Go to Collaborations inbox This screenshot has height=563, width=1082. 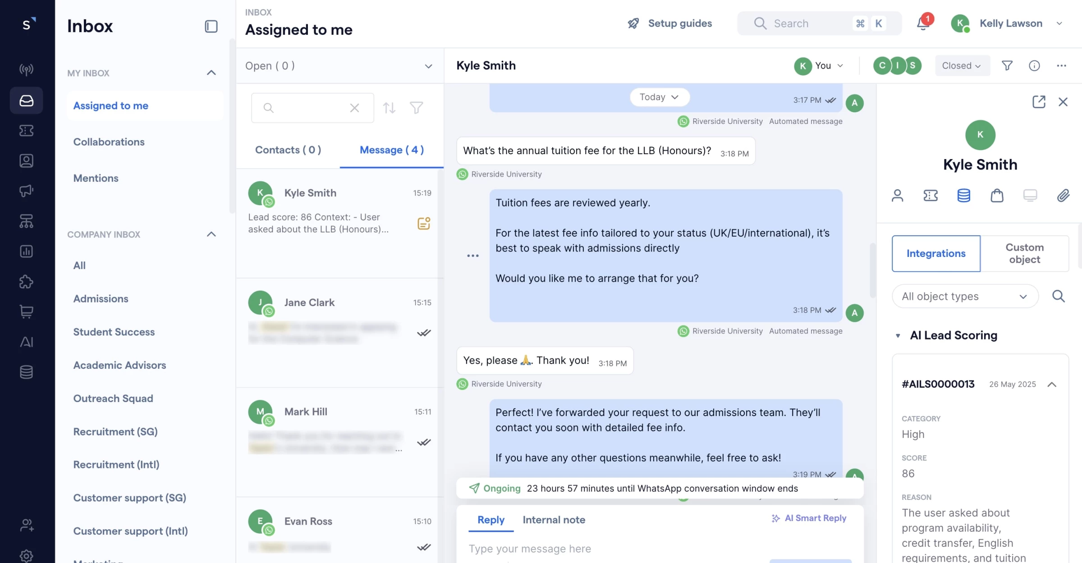pyautogui.click(x=109, y=142)
